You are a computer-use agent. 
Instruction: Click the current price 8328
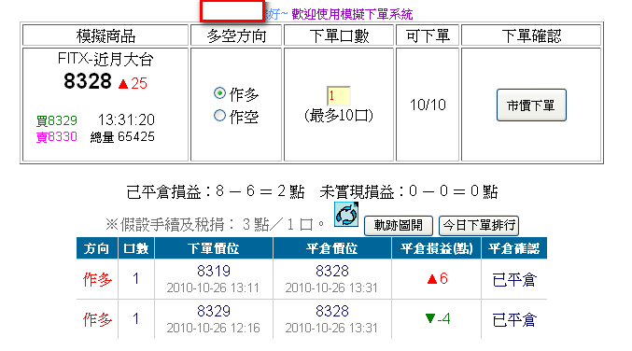pyautogui.click(x=88, y=81)
